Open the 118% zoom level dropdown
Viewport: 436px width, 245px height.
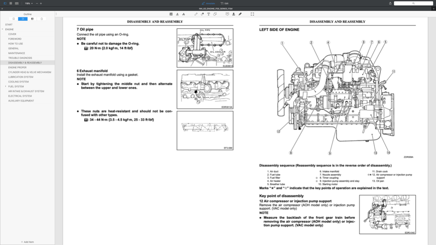tap(29, 3)
